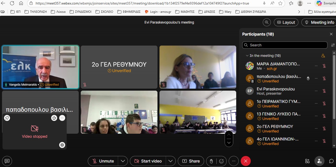This screenshot has height=167, width=336.
Task: Expand audio options arrow beside Unmute
Action: [x=123, y=161]
